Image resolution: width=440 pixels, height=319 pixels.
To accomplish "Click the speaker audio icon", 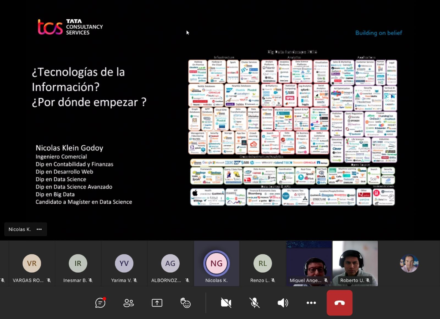I will point(283,303).
